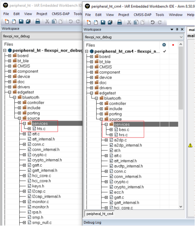
Task: Select the peripheral_ht_cm4 workspace tab
Action: tap(100, 214)
